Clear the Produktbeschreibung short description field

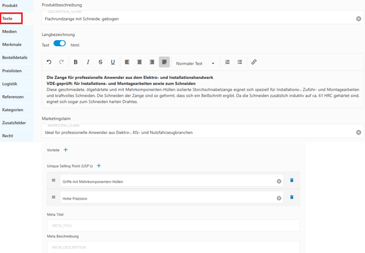tap(358, 18)
